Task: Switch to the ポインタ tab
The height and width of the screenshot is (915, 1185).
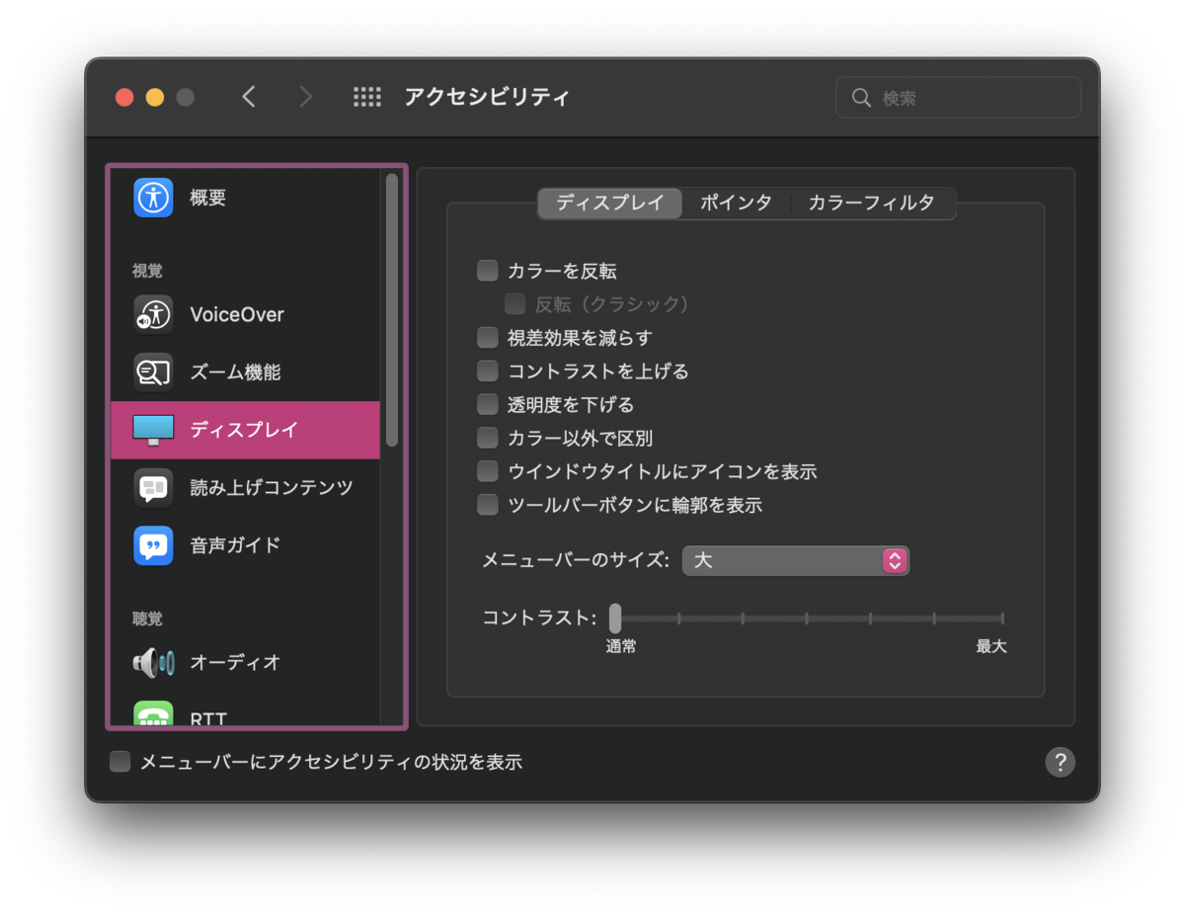Action: (x=736, y=204)
